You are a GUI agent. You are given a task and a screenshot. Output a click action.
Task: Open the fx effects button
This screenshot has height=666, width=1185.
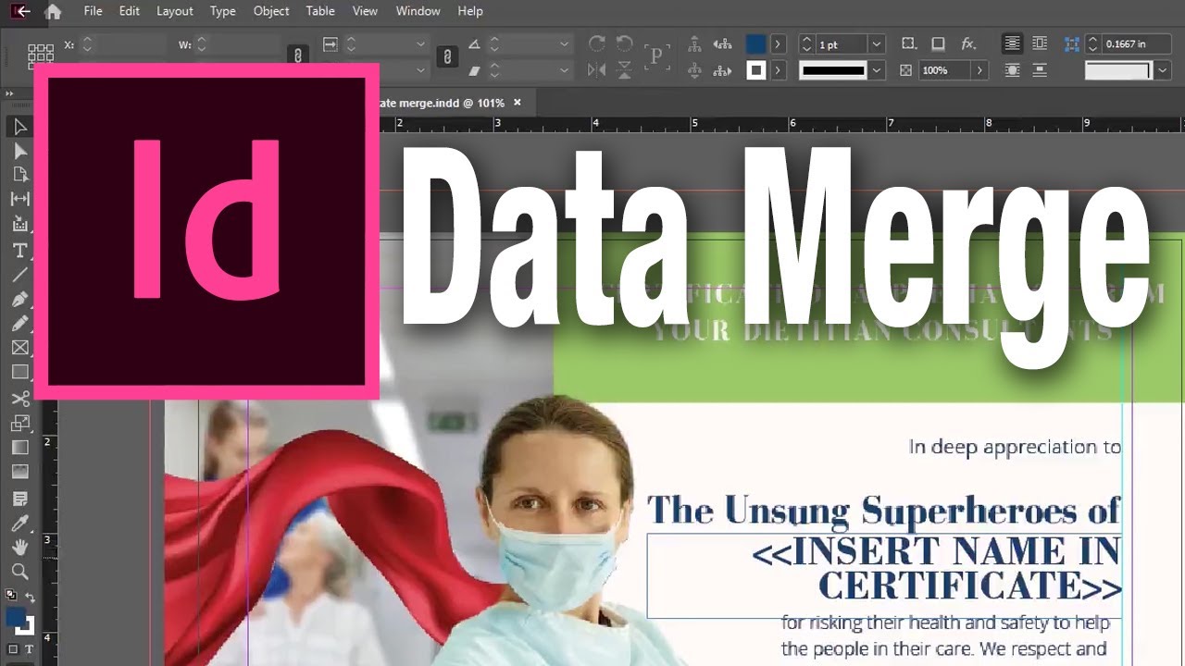coord(968,43)
